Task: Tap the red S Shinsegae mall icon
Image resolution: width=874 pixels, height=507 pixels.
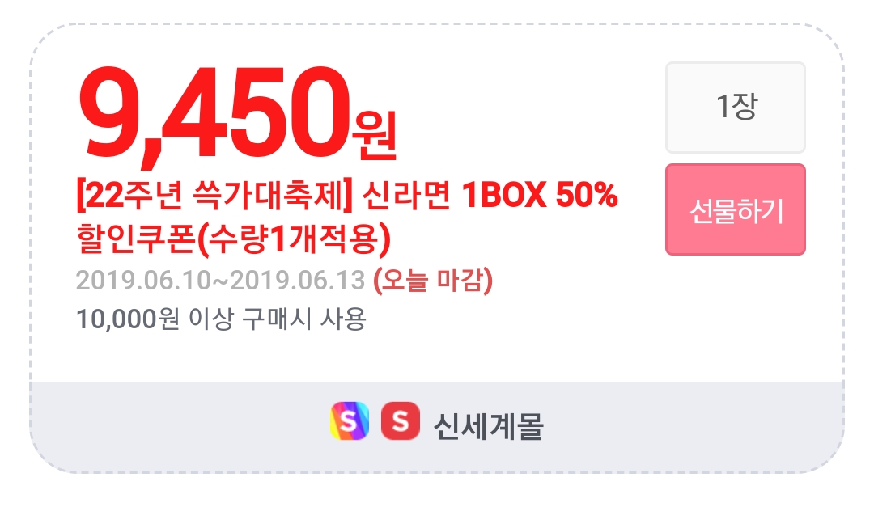Action: tap(401, 420)
